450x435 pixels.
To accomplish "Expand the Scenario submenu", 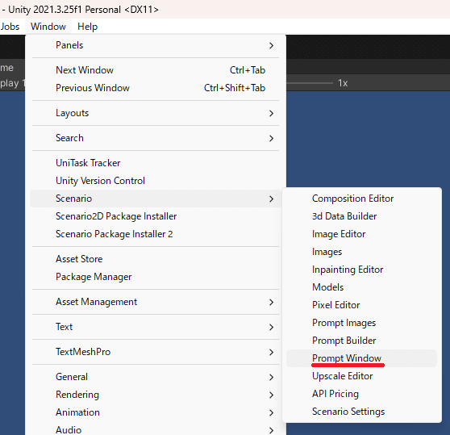I will [x=156, y=199].
